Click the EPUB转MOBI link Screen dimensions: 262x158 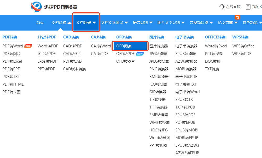click(x=187, y=130)
